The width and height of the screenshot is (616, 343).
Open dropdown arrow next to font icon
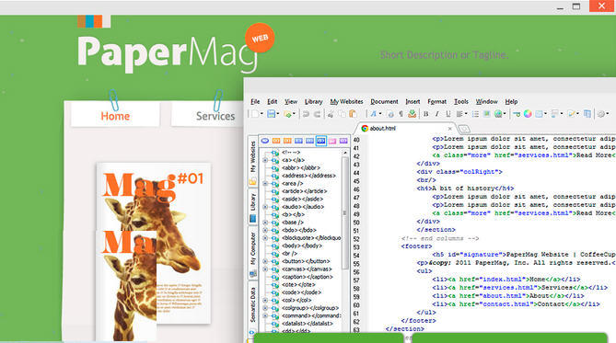coord(380,114)
